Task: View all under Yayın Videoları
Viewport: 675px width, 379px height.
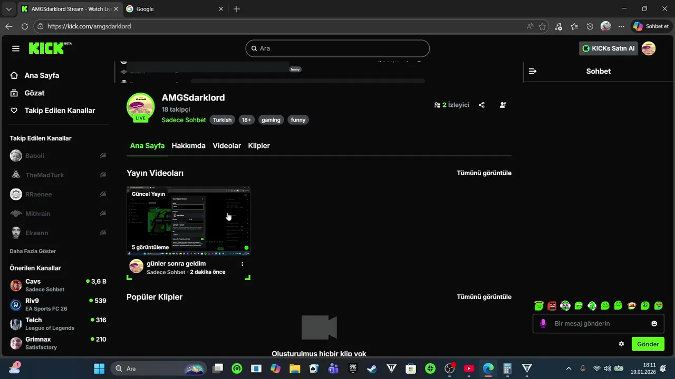Action: click(484, 173)
